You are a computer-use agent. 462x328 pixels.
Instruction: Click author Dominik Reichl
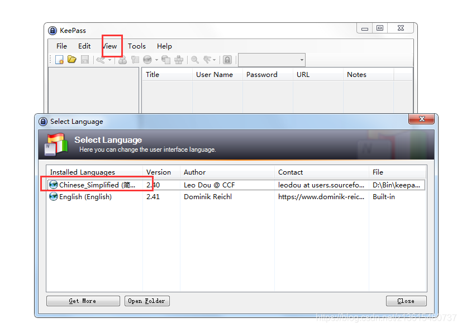208,197
